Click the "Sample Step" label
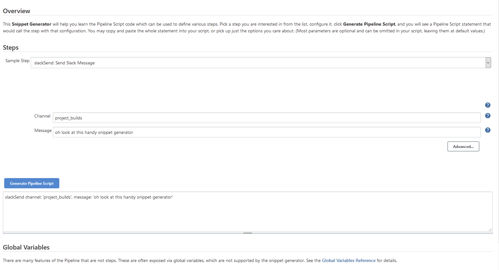The width and height of the screenshot is (499, 270). 17,61
